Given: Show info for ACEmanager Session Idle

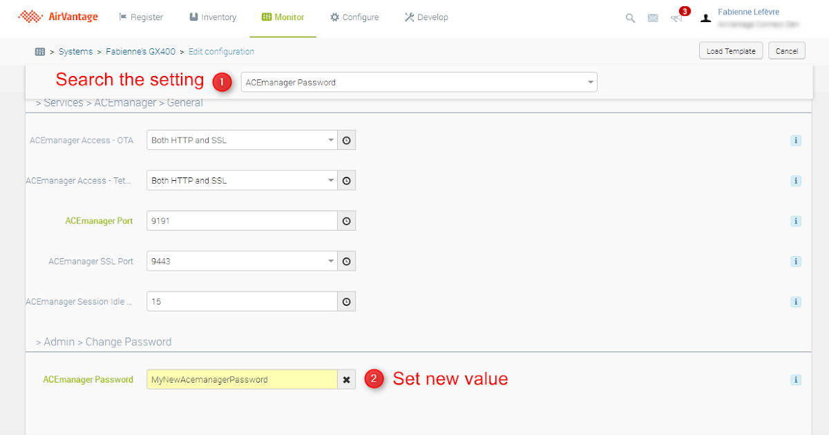Looking at the screenshot, I should [x=796, y=301].
